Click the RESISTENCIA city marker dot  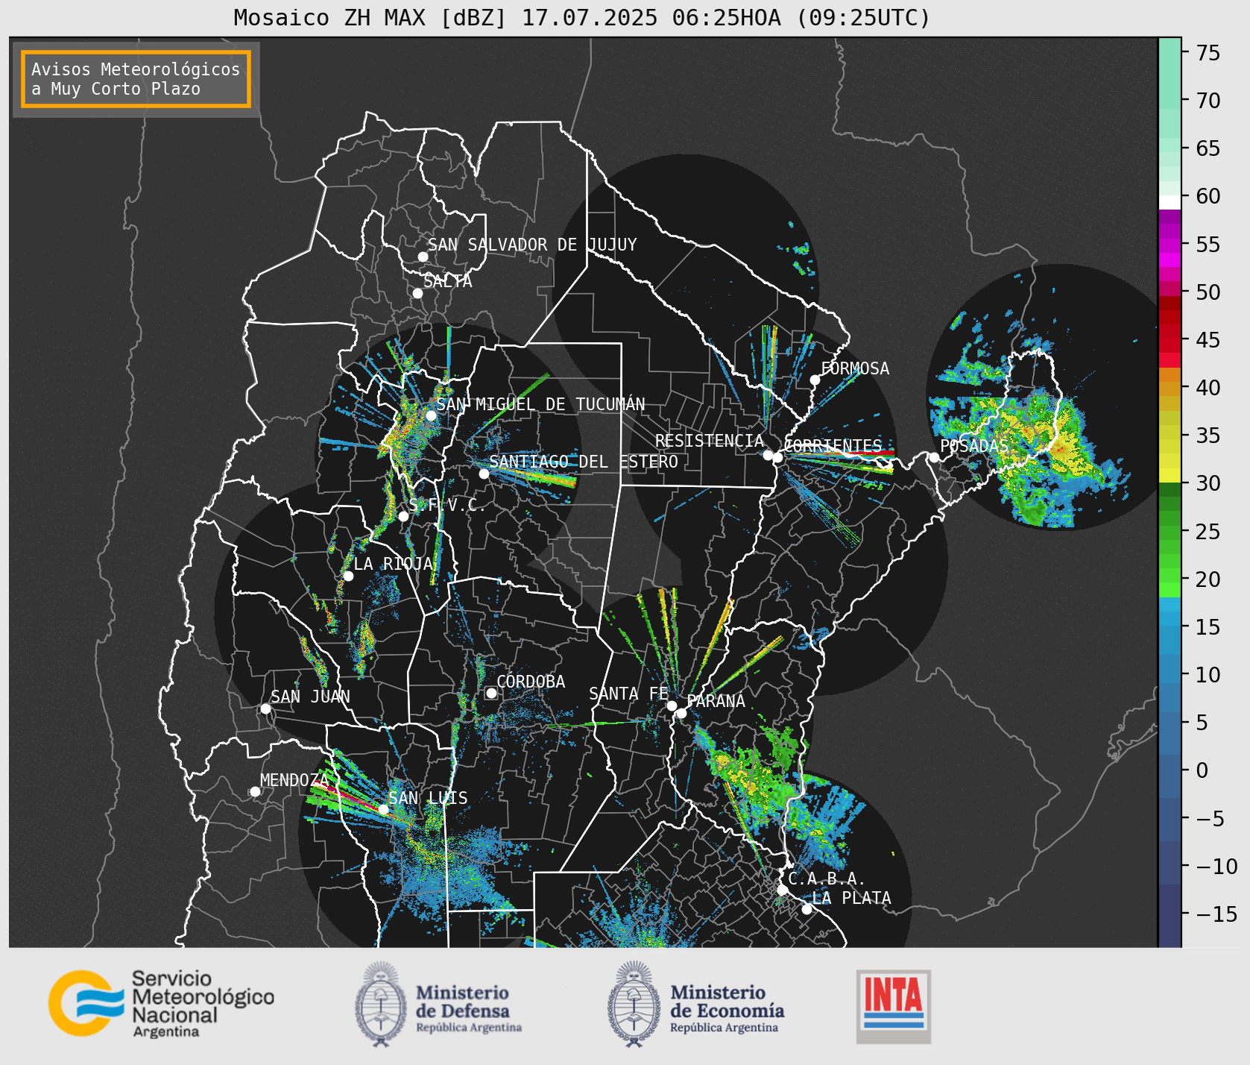(768, 455)
